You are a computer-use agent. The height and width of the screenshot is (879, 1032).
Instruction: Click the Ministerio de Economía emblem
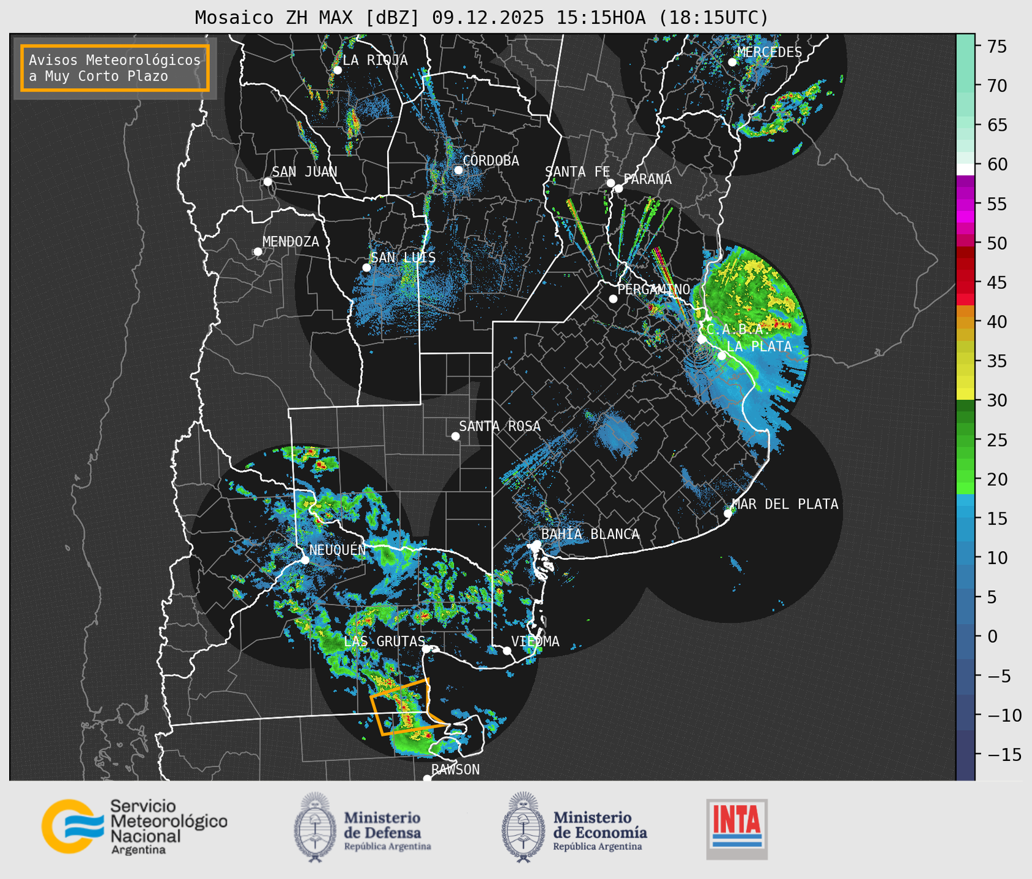[523, 827]
